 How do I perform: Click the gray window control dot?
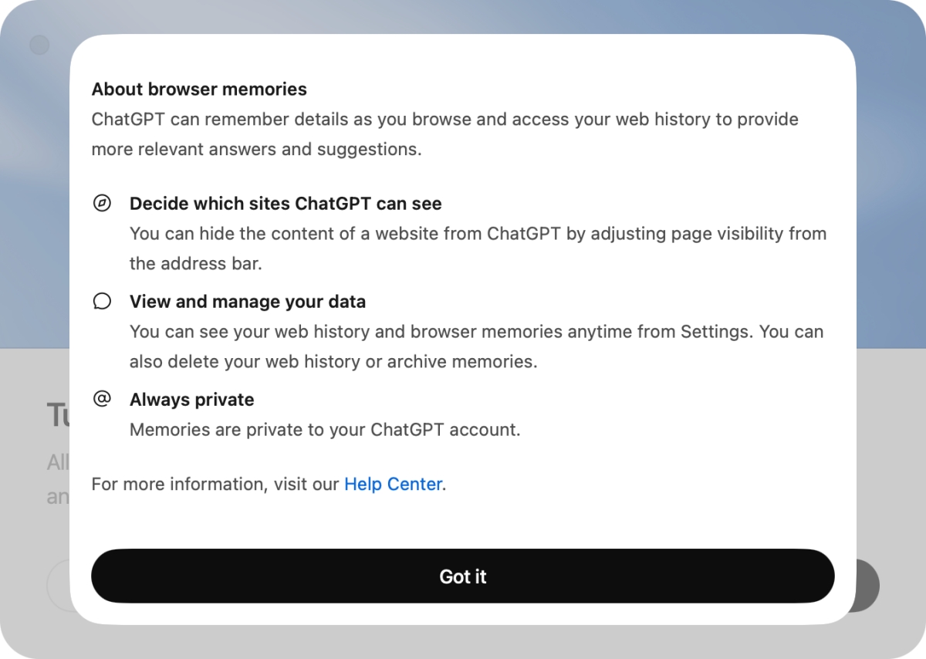pos(39,46)
